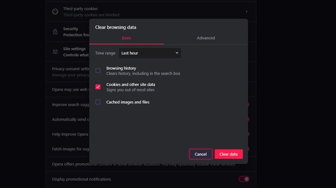The width and height of the screenshot is (336, 188).
Task: Switch to the Advanced tab
Action: pyautogui.click(x=205, y=38)
